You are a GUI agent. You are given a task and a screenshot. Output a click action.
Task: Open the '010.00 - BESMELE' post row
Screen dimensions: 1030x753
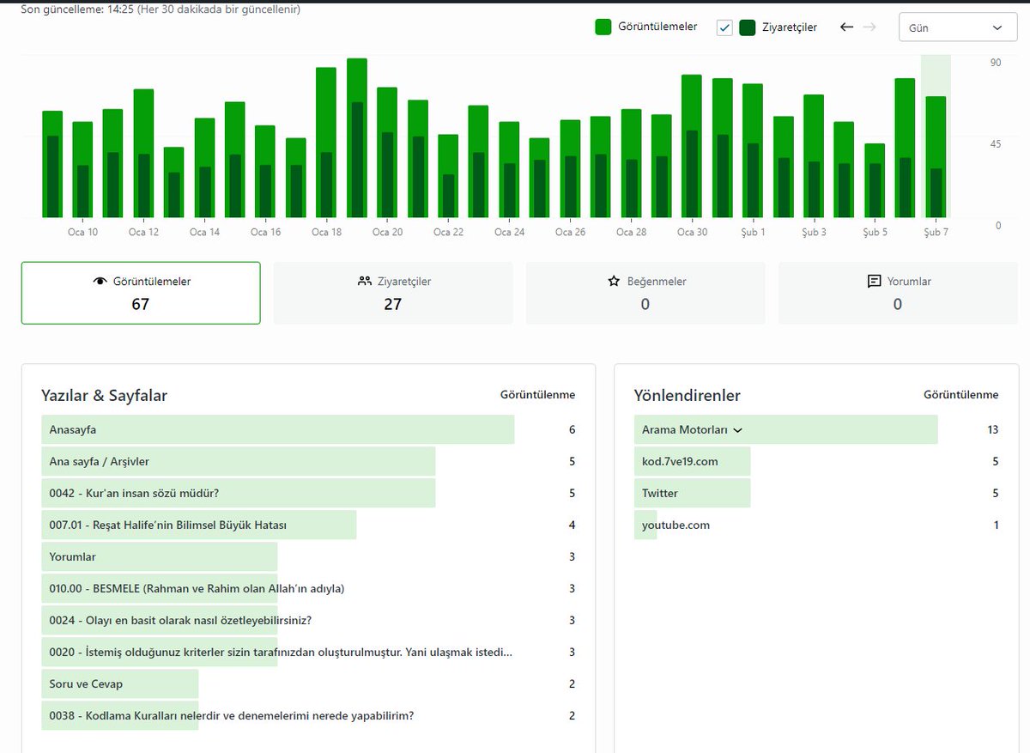308,589
